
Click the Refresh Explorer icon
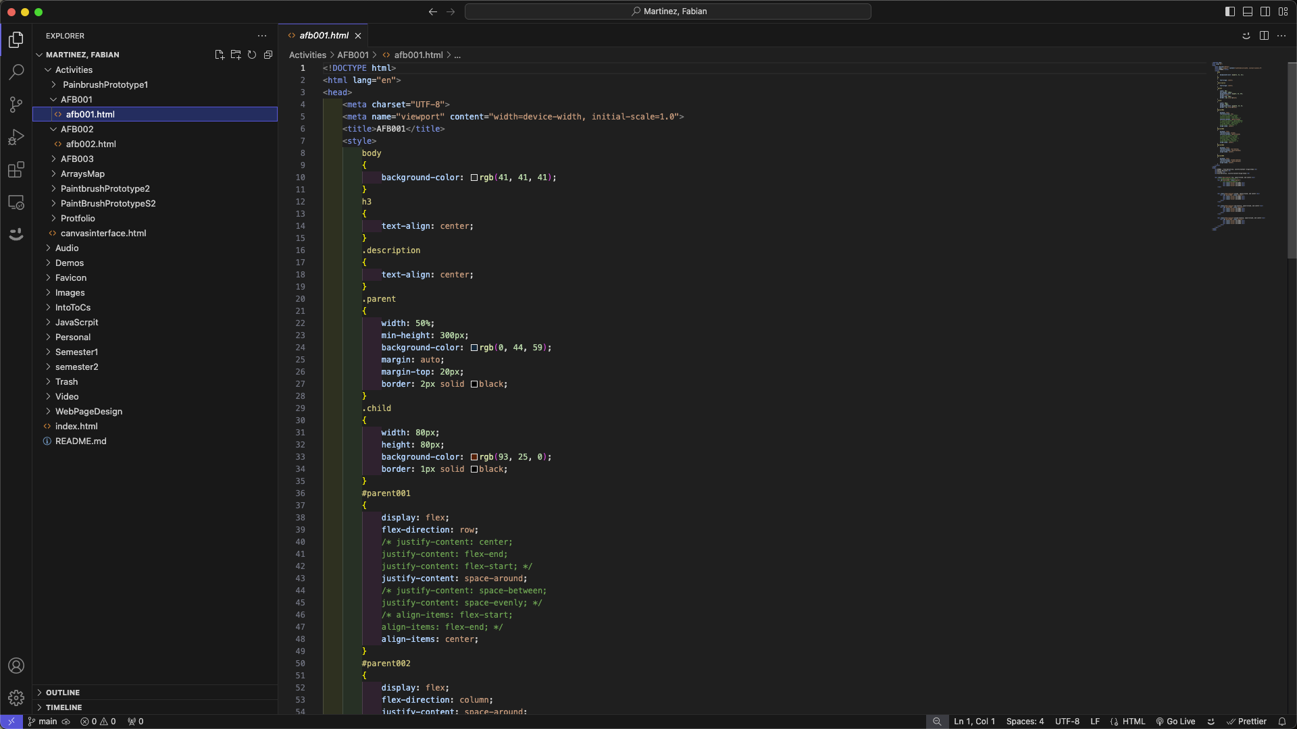click(x=252, y=55)
